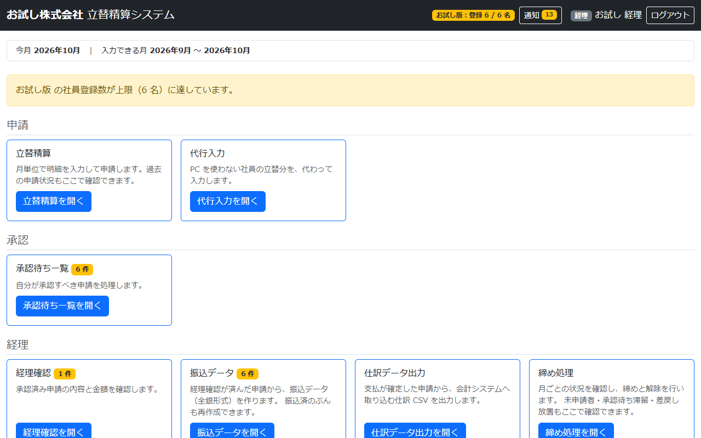The width and height of the screenshot is (701, 438).
Task: Click the 入力できる月 2026年9月 〜 2026年10月 text
Action: [x=176, y=50]
